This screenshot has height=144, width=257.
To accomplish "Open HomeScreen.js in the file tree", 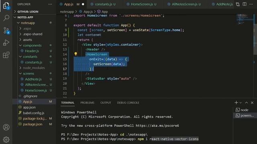I will 35,90.
